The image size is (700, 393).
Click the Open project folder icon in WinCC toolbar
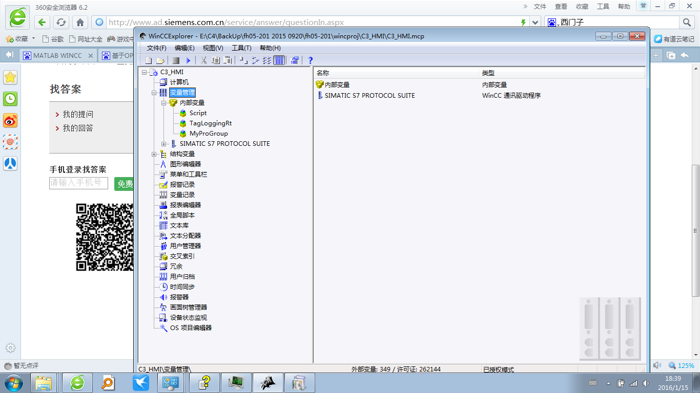click(160, 60)
